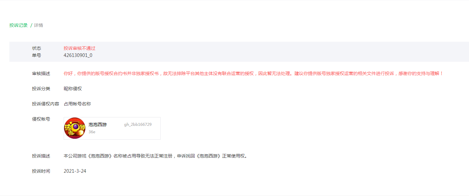
Task: Click the 审核描述 label
Action: [x=41, y=73]
